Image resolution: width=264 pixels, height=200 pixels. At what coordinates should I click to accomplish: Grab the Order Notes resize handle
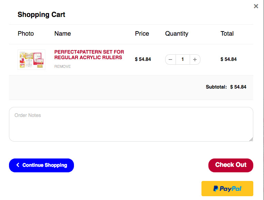point(251,139)
